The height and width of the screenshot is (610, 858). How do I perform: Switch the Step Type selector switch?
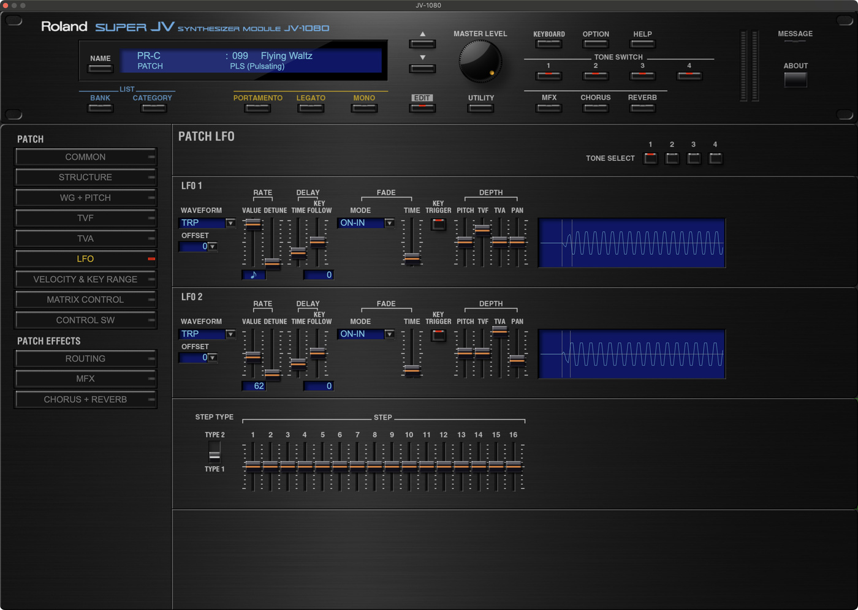click(x=214, y=452)
